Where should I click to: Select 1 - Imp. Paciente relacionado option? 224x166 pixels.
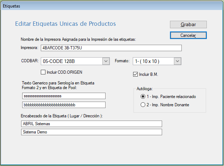coord(143,97)
